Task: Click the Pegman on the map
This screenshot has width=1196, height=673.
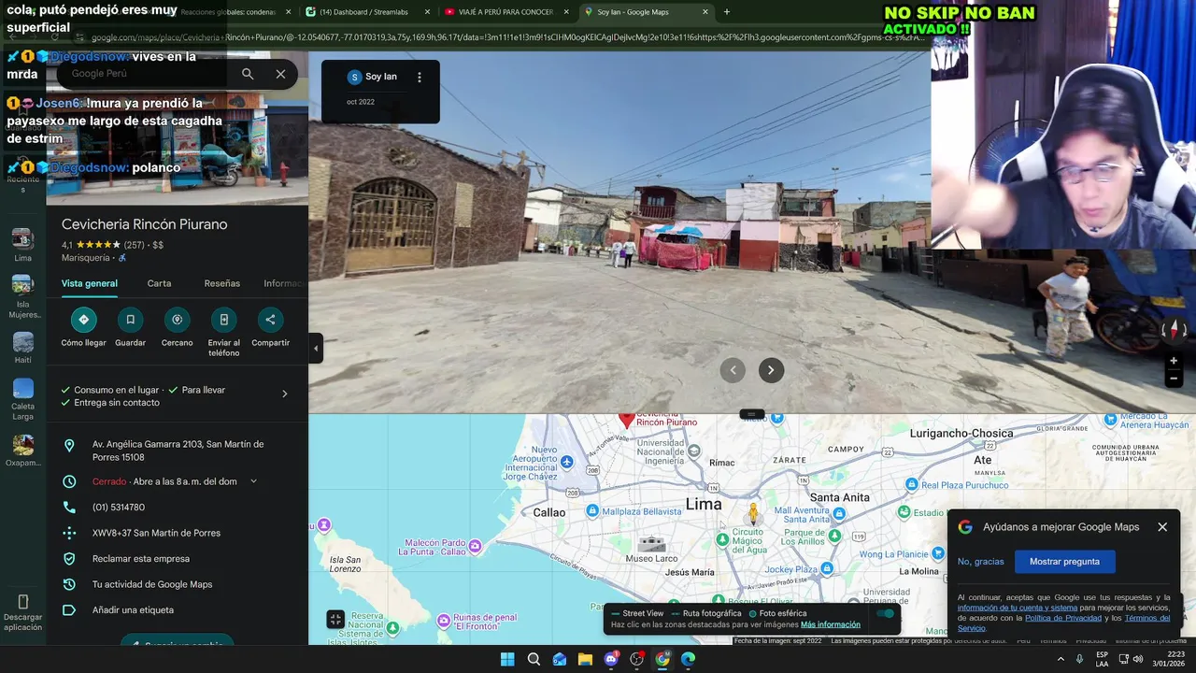Action: click(753, 513)
